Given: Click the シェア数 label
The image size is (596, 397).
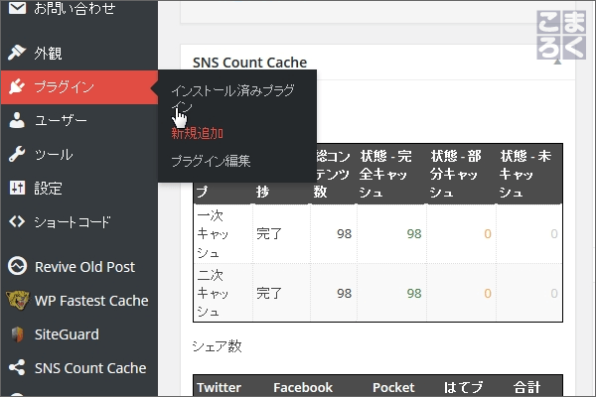Looking at the screenshot, I should 217,346.
